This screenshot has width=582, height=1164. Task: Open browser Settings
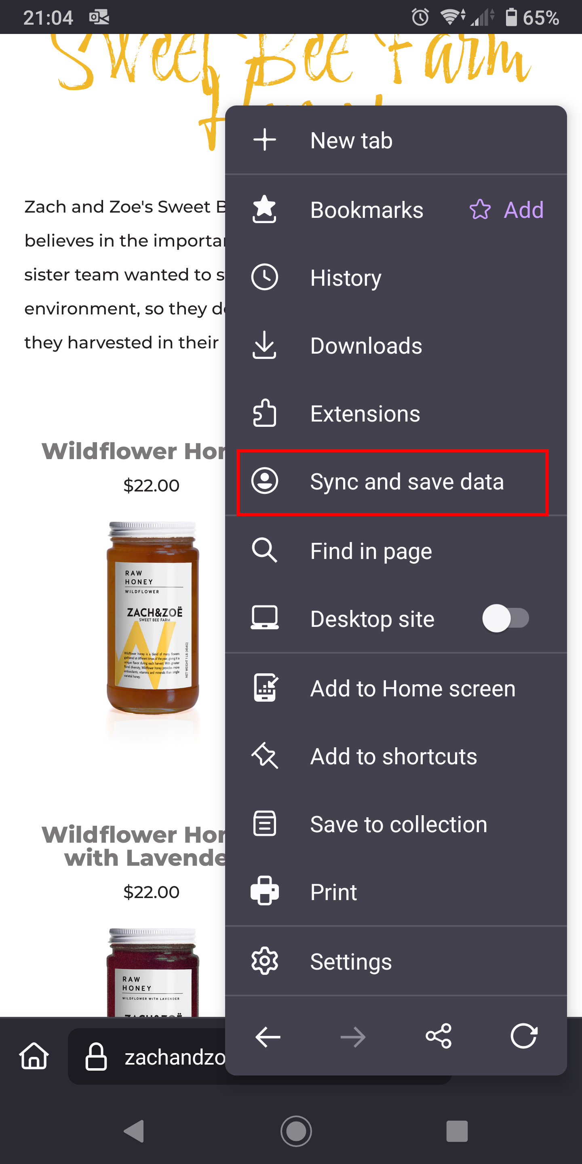coord(396,961)
